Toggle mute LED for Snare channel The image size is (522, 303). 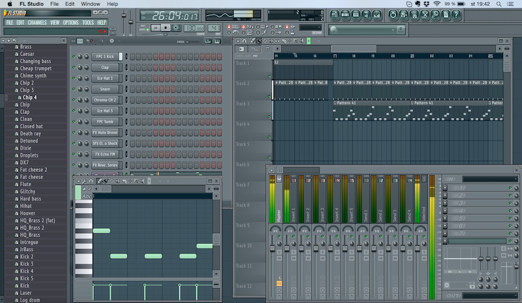coord(74,89)
